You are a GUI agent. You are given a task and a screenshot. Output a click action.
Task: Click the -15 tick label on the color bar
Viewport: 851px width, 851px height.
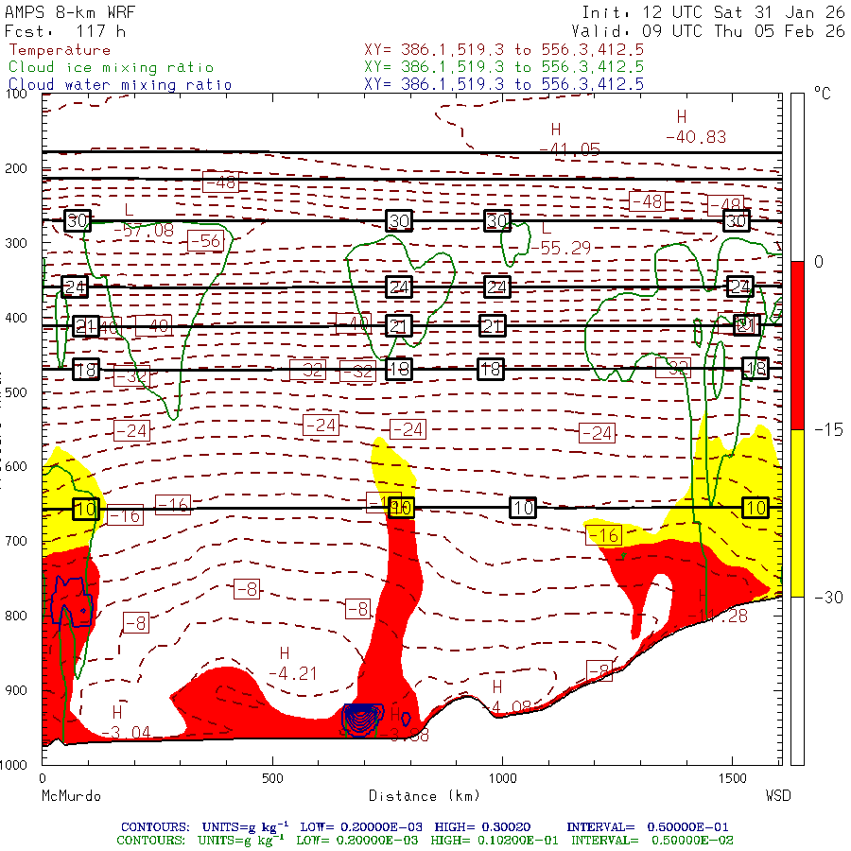tap(824, 430)
